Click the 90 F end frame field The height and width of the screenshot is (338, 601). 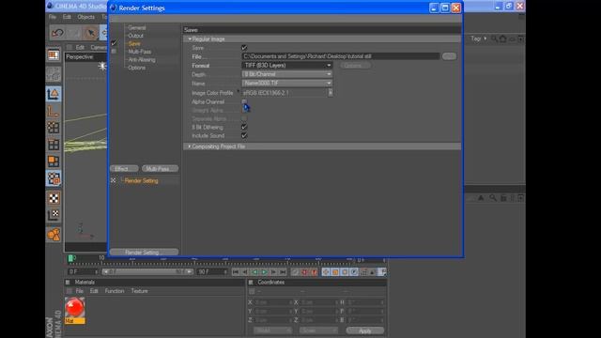tap(212, 271)
